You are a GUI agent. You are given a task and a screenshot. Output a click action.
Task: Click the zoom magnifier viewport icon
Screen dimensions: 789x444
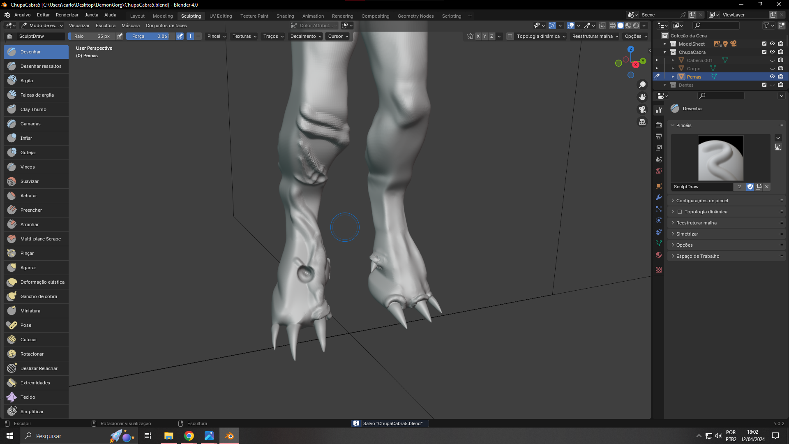point(642,85)
